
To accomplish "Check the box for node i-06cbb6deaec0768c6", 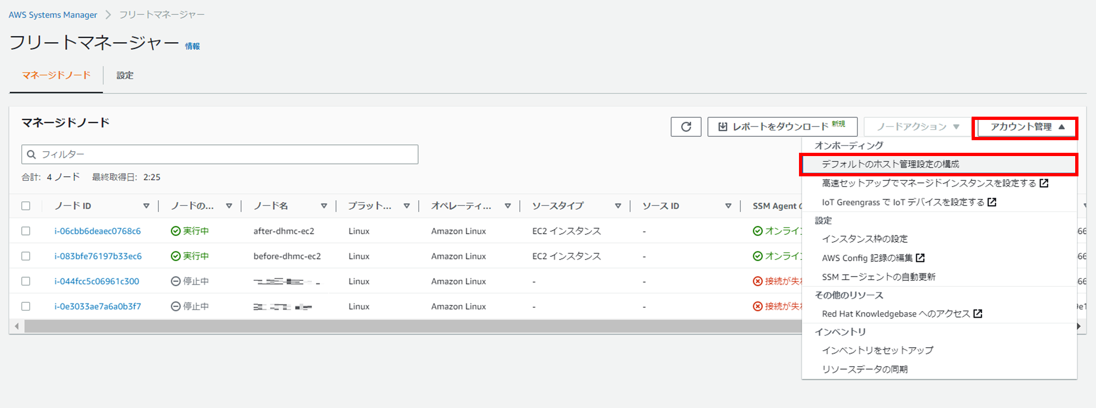I will pyautogui.click(x=26, y=231).
